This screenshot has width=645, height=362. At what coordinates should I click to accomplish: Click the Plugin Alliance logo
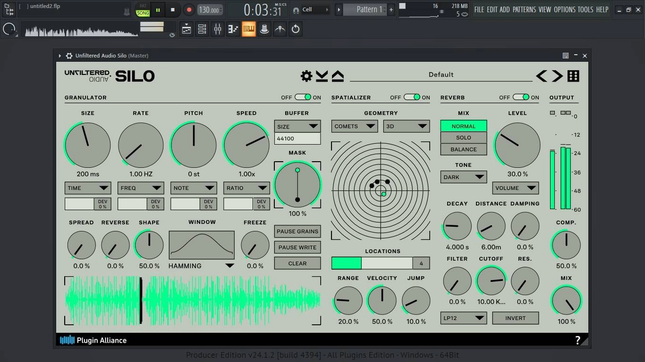pyautogui.click(x=93, y=340)
